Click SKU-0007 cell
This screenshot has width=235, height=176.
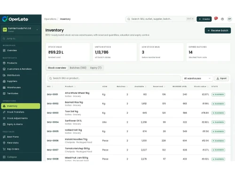(x=53, y=150)
